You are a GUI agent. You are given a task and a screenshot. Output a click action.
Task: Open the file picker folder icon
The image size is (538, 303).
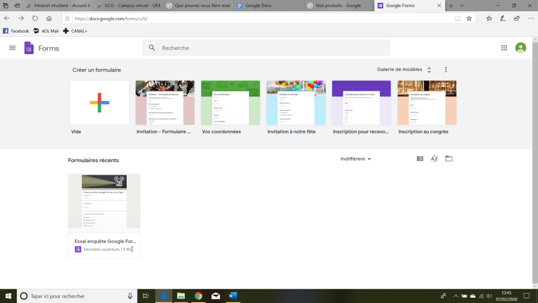(449, 159)
